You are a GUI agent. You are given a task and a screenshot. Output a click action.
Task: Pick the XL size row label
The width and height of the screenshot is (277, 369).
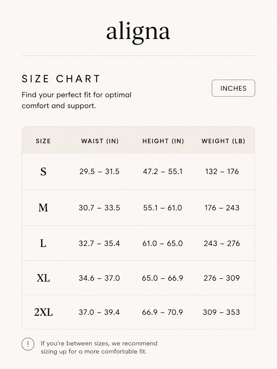click(x=43, y=278)
